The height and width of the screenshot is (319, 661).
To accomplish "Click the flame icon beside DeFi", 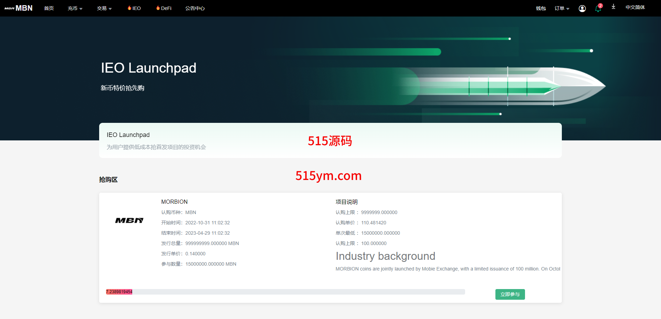I will click(158, 8).
